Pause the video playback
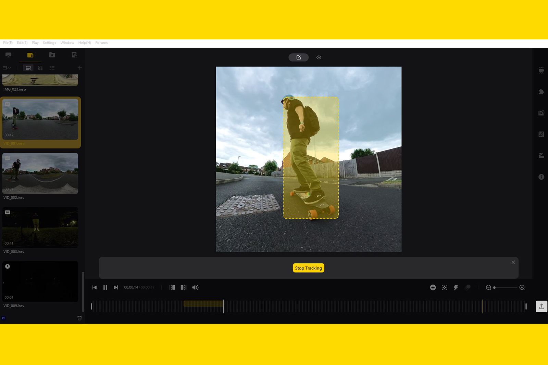Viewport: 548px width, 365px height. click(105, 287)
